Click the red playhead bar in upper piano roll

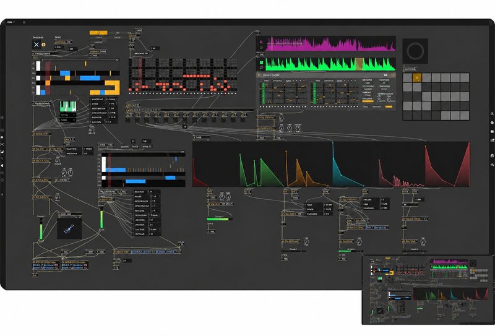pos(48,78)
